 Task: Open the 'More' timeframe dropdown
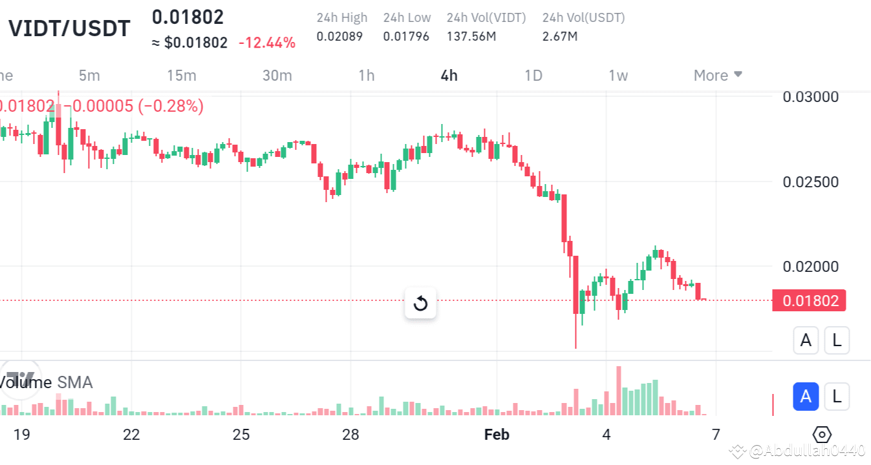click(x=717, y=75)
